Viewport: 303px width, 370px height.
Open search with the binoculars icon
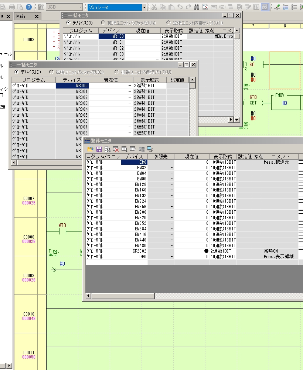pyautogui.click(x=197, y=7)
